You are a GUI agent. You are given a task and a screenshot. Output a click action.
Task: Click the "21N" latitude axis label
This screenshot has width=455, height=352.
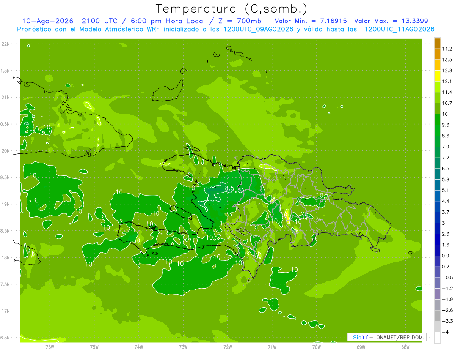6,97
